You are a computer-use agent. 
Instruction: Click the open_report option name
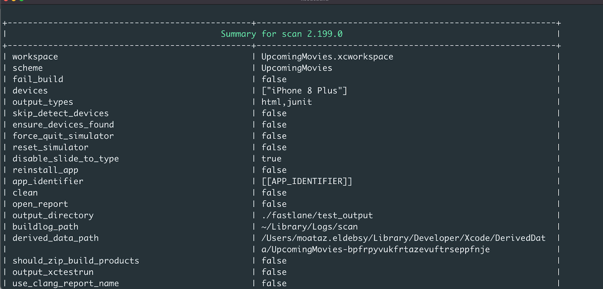[40, 204]
